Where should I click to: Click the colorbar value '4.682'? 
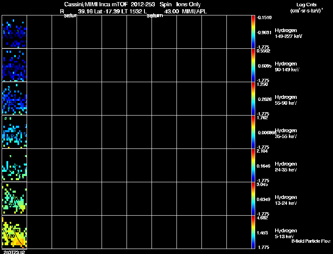[262, 218]
